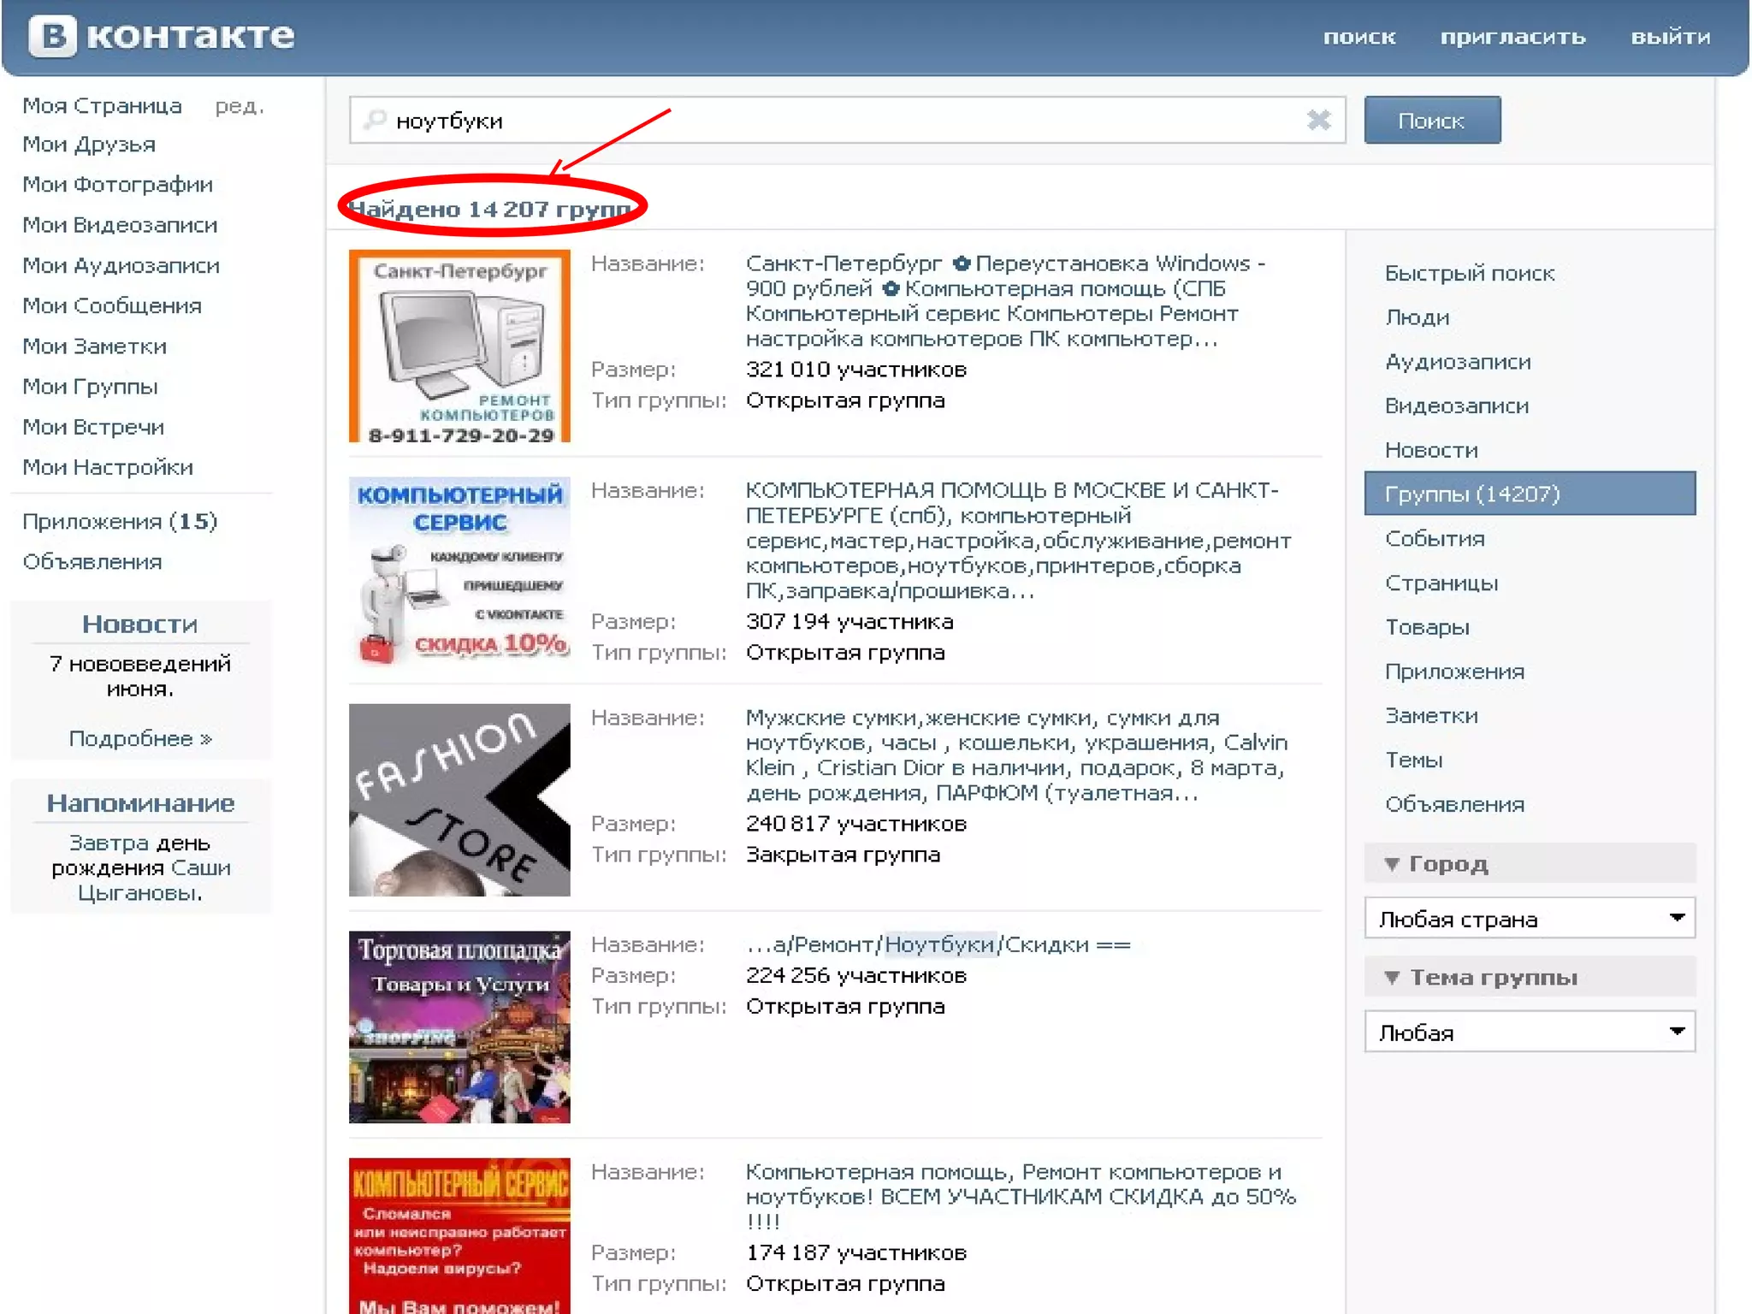
Task: Open the Компьютерный сервис discount group image
Action: [459, 571]
